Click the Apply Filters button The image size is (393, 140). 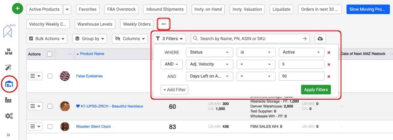(316, 90)
